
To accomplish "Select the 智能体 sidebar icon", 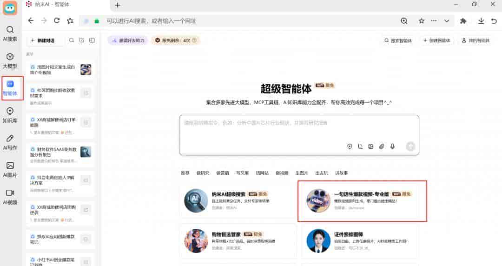I will point(10,88).
